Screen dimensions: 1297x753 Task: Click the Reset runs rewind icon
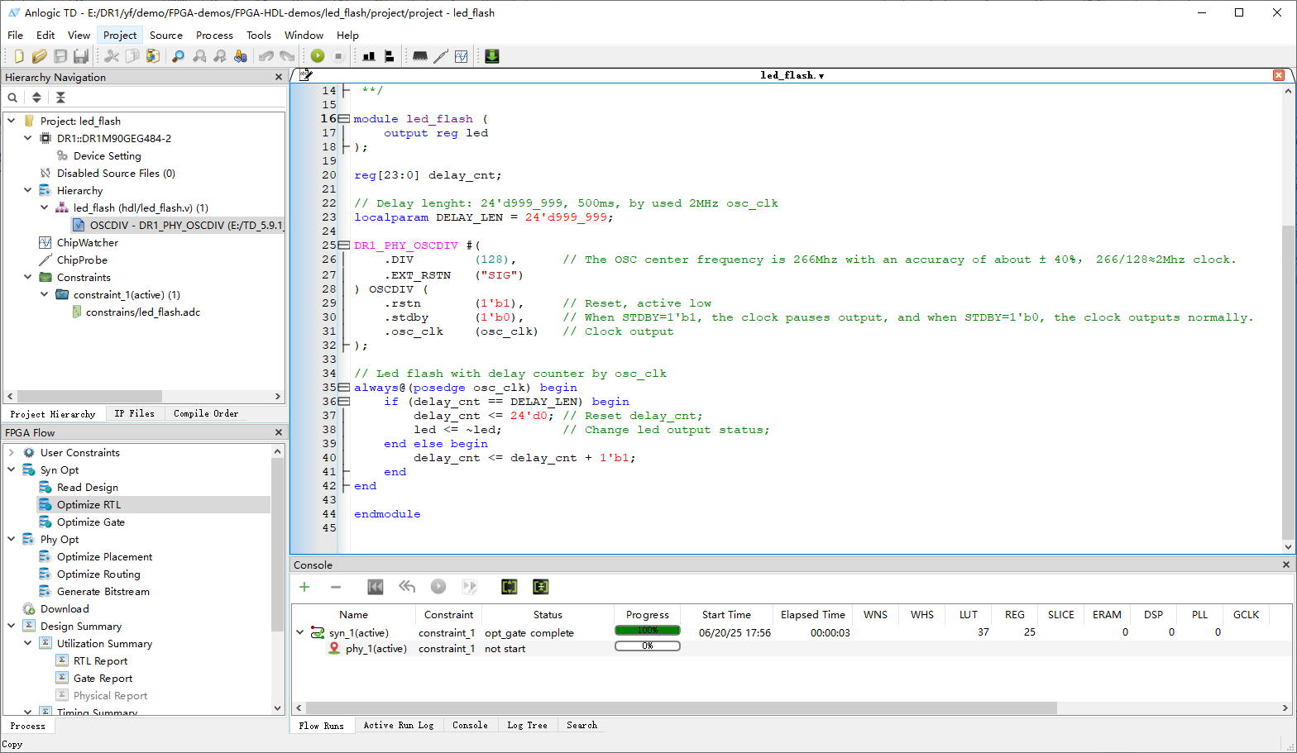point(376,587)
